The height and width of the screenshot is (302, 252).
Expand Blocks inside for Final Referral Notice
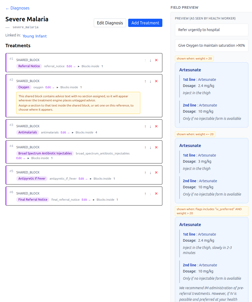[105, 200]
